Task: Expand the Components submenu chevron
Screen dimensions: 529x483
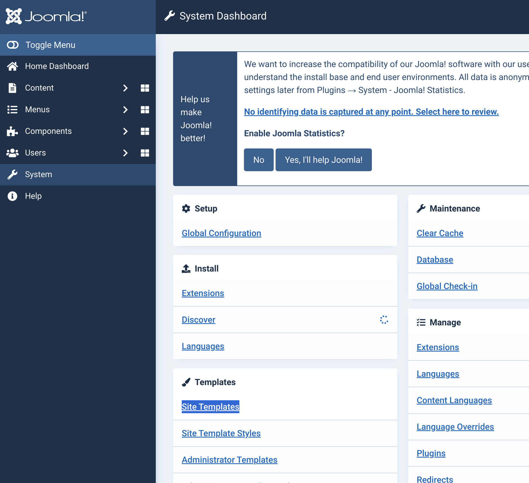Action: click(125, 131)
